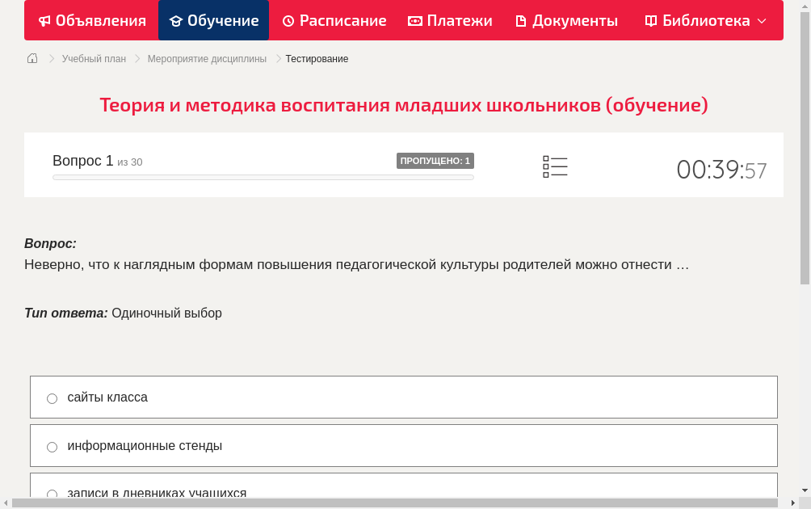Viewport: 811px width, 509px height.
Task: Click the clock icon beside Расписание
Action: coord(288,20)
